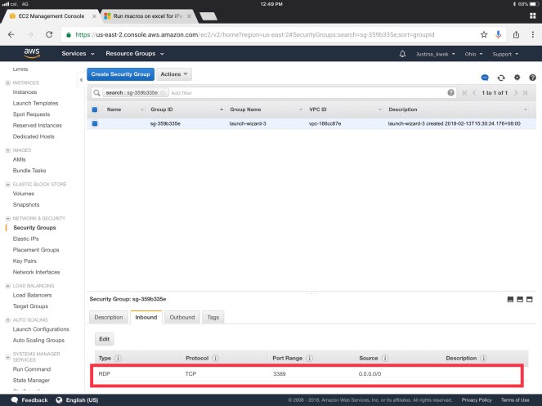Click the help question mark icon
The width and height of the screenshot is (542, 406).
(532, 77)
